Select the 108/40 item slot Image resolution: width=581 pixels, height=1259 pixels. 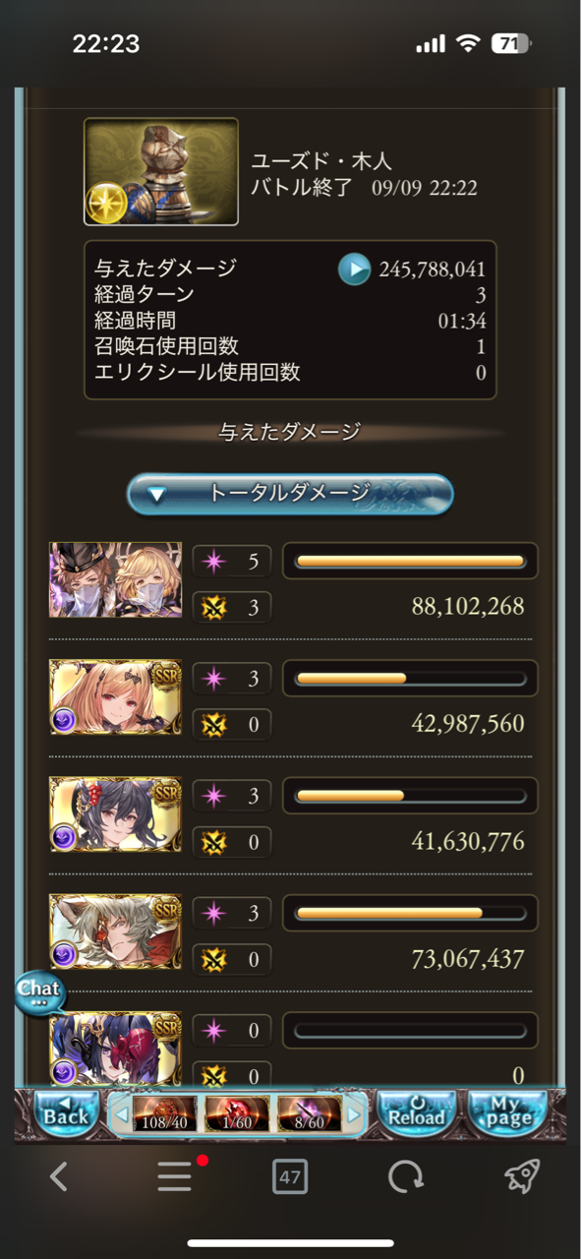165,1114
